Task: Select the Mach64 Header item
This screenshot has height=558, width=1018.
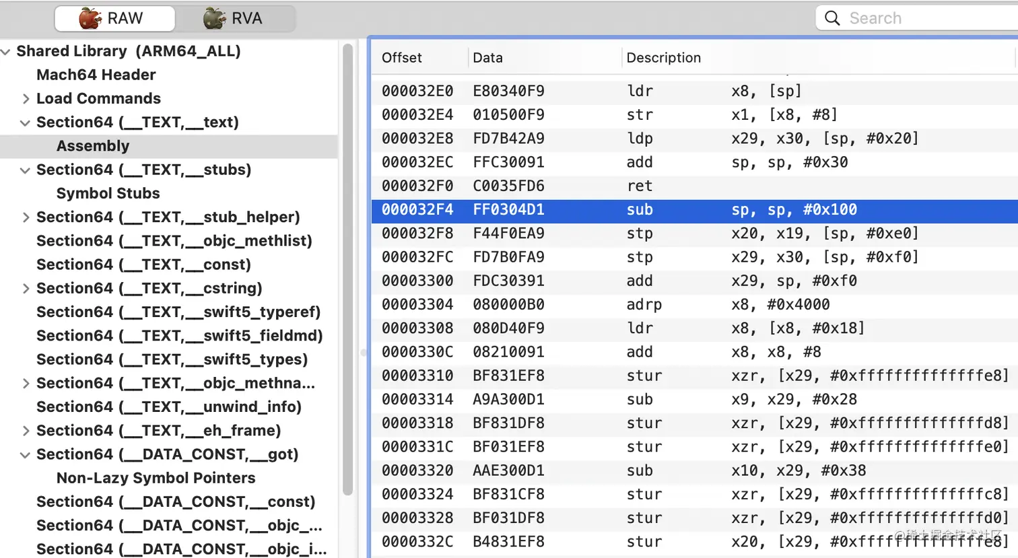Action: tap(96, 75)
